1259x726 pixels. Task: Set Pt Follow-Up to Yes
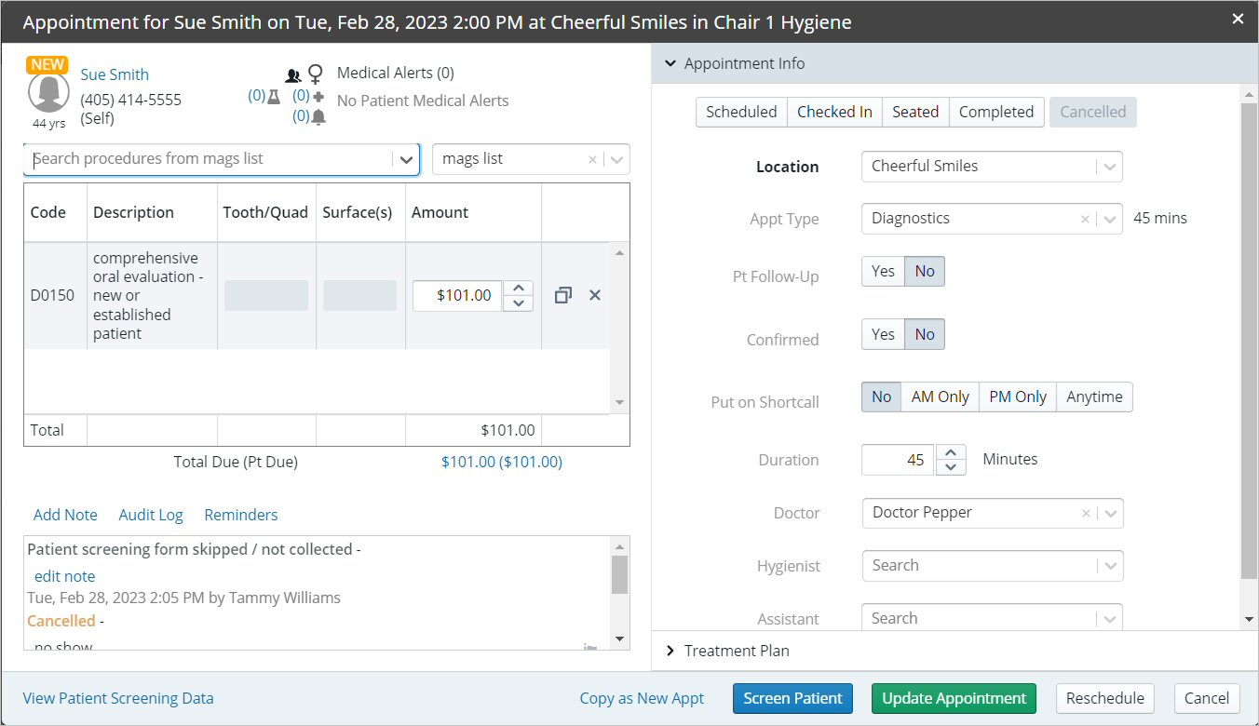pyautogui.click(x=883, y=271)
